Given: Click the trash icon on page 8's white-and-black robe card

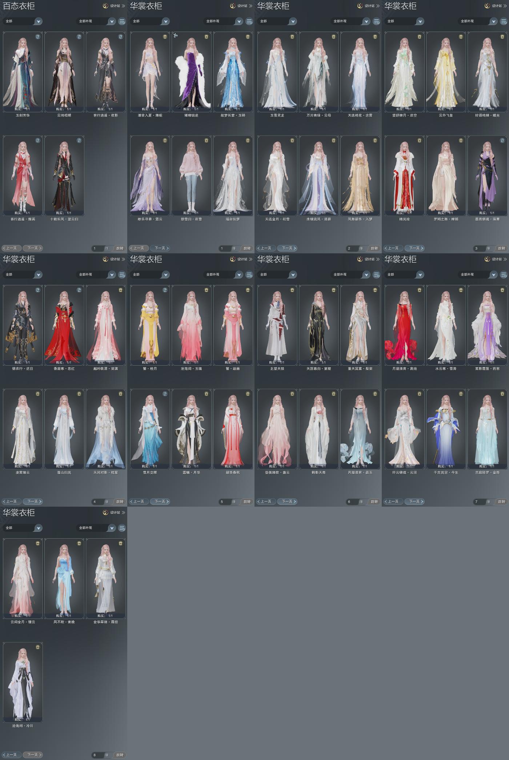Looking at the screenshot, I should click(x=38, y=647).
